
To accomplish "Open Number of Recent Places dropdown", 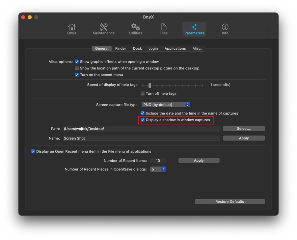I will tap(158, 169).
